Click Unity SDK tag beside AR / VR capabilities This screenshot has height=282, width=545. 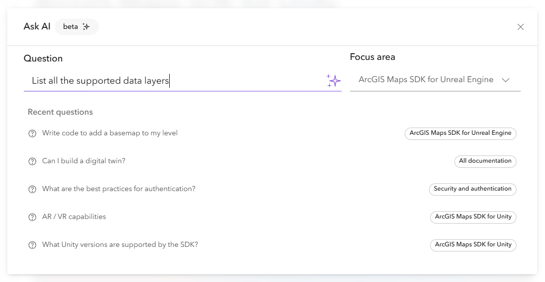point(473,217)
